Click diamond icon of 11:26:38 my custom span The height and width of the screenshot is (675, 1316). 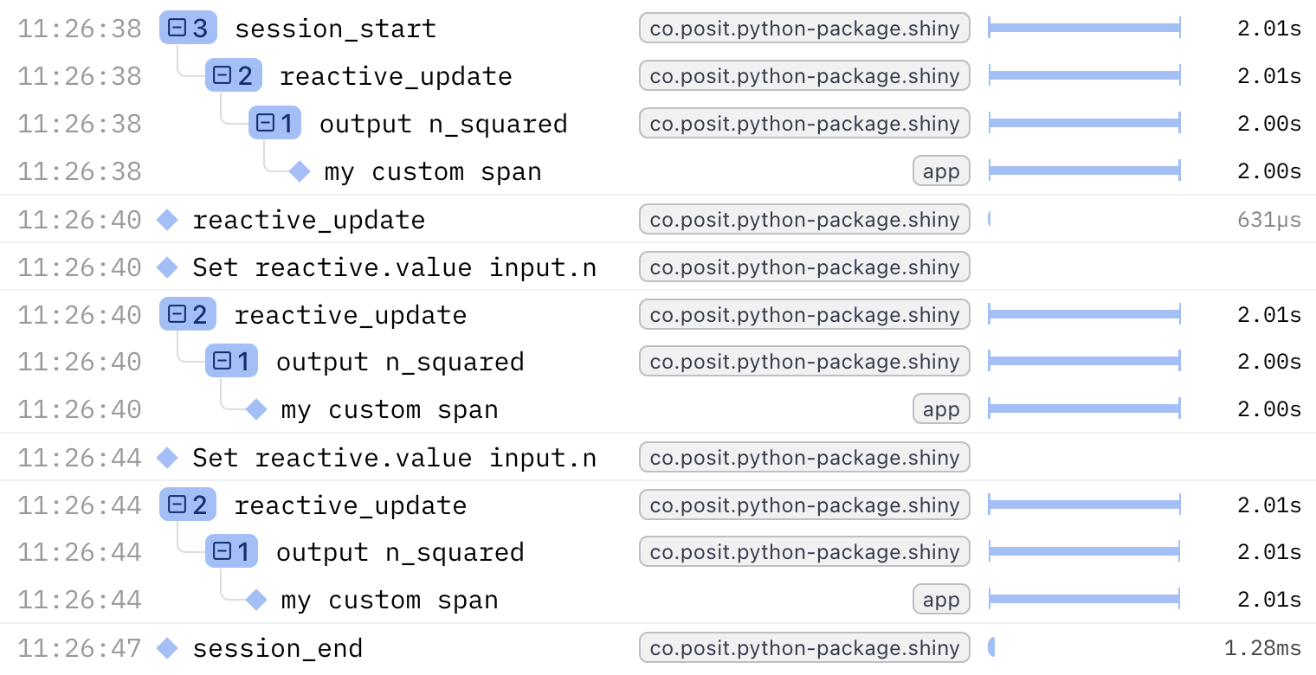coord(300,171)
